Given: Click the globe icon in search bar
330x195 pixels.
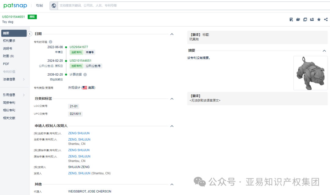Looking at the screenshot, I should (x=54, y=5).
